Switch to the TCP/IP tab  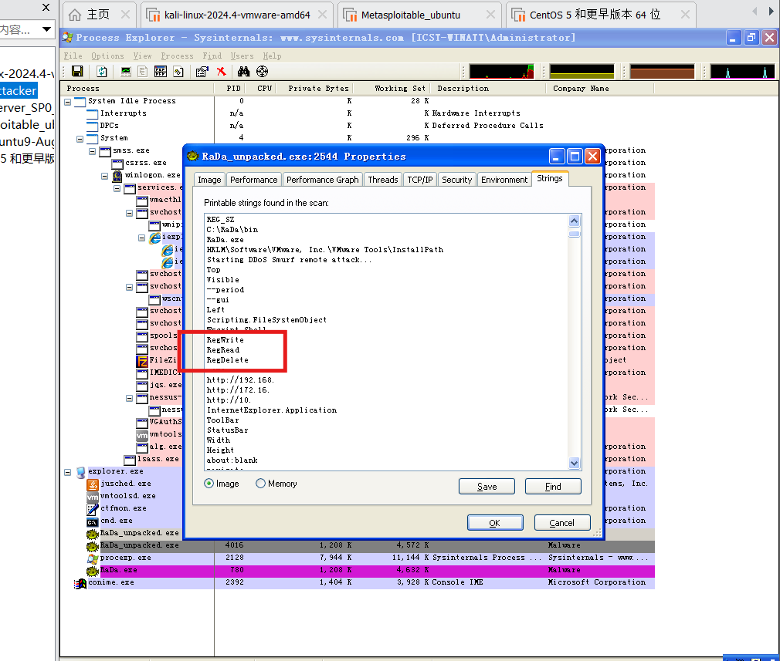(x=420, y=180)
